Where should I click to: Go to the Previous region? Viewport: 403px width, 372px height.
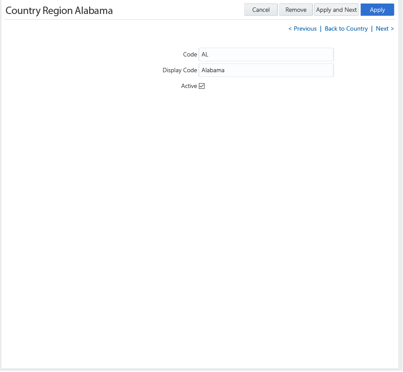pos(302,28)
